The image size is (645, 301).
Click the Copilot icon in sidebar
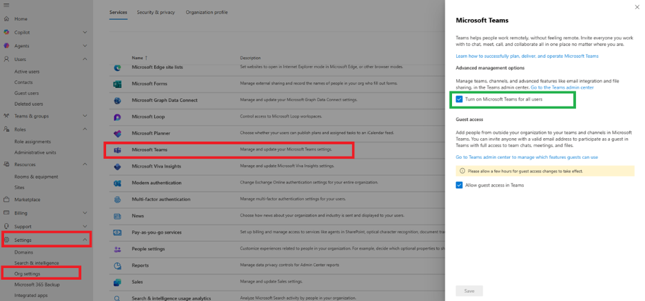pyautogui.click(x=6, y=32)
